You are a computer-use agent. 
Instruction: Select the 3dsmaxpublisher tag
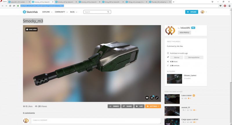pos(194,57)
